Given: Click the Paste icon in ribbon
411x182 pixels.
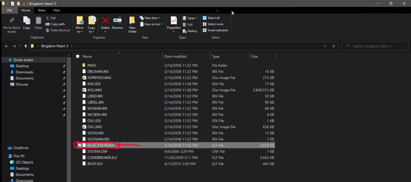Looking at the screenshot, I should [x=38, y=21].
